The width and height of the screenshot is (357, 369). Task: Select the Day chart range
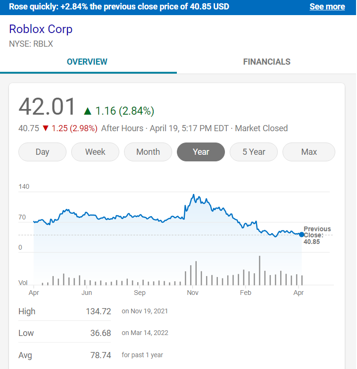coord(42,152)
